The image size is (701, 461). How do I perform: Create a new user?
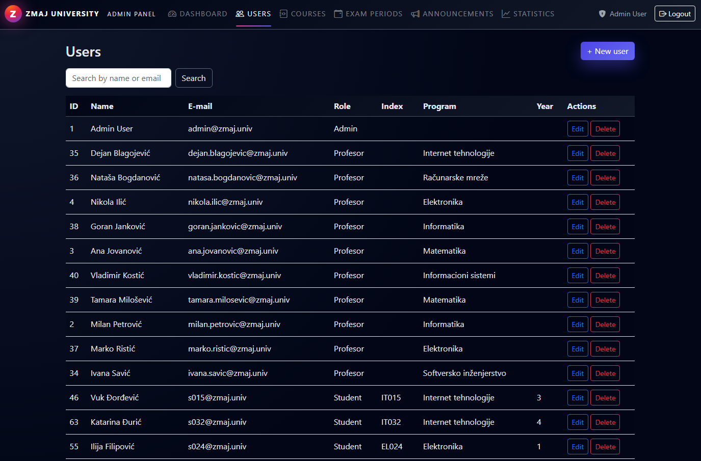[x=607, y=51]
